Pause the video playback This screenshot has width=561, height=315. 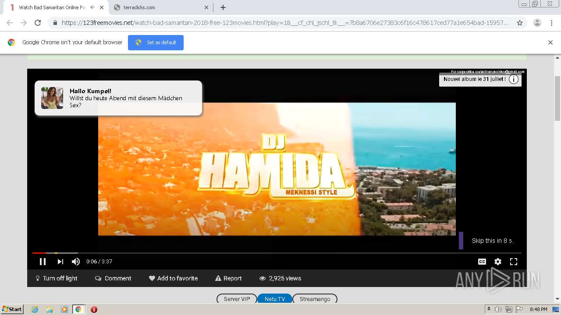pyautogui.click(x=43, y=262)
